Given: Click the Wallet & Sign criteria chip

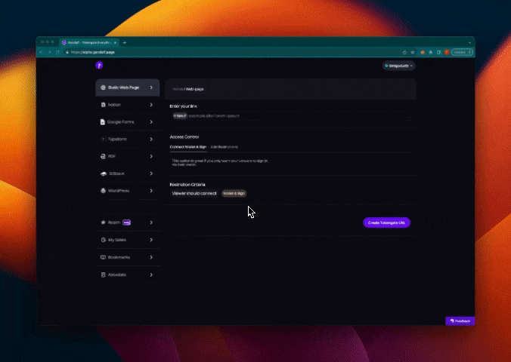Looking at the screenshot, I should (x=234, y=194).
